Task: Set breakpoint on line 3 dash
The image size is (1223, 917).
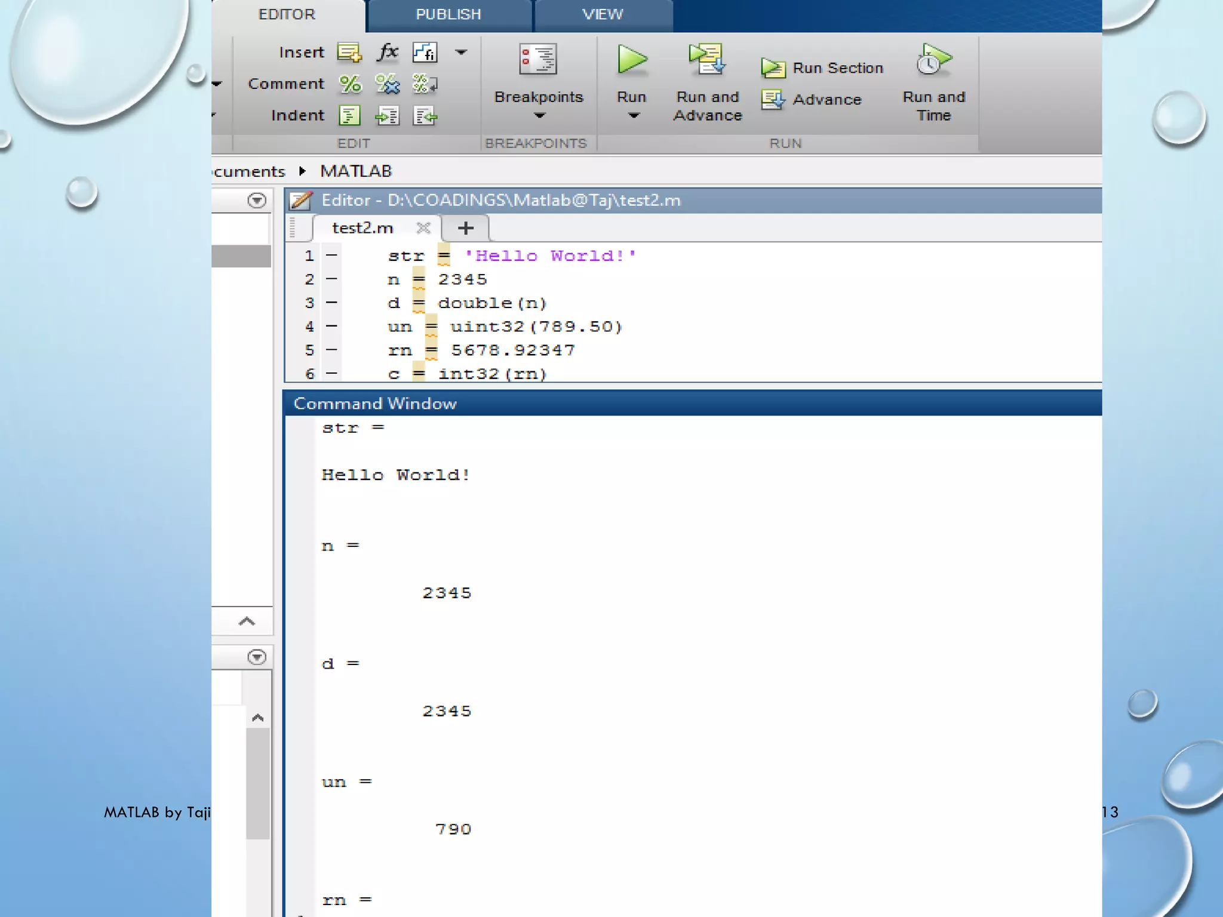Action: point(332,303)
